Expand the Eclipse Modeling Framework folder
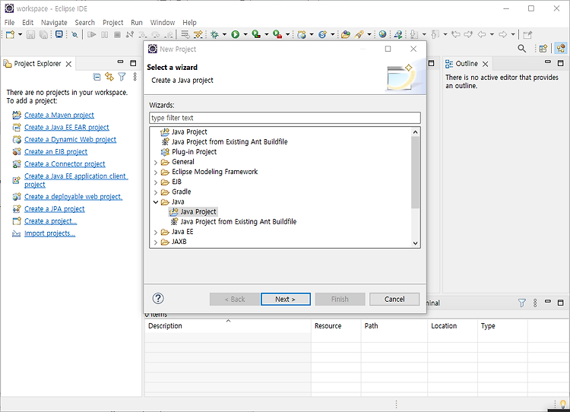The height and width of the screenshot is (412, 570). [x=156, y=172]
